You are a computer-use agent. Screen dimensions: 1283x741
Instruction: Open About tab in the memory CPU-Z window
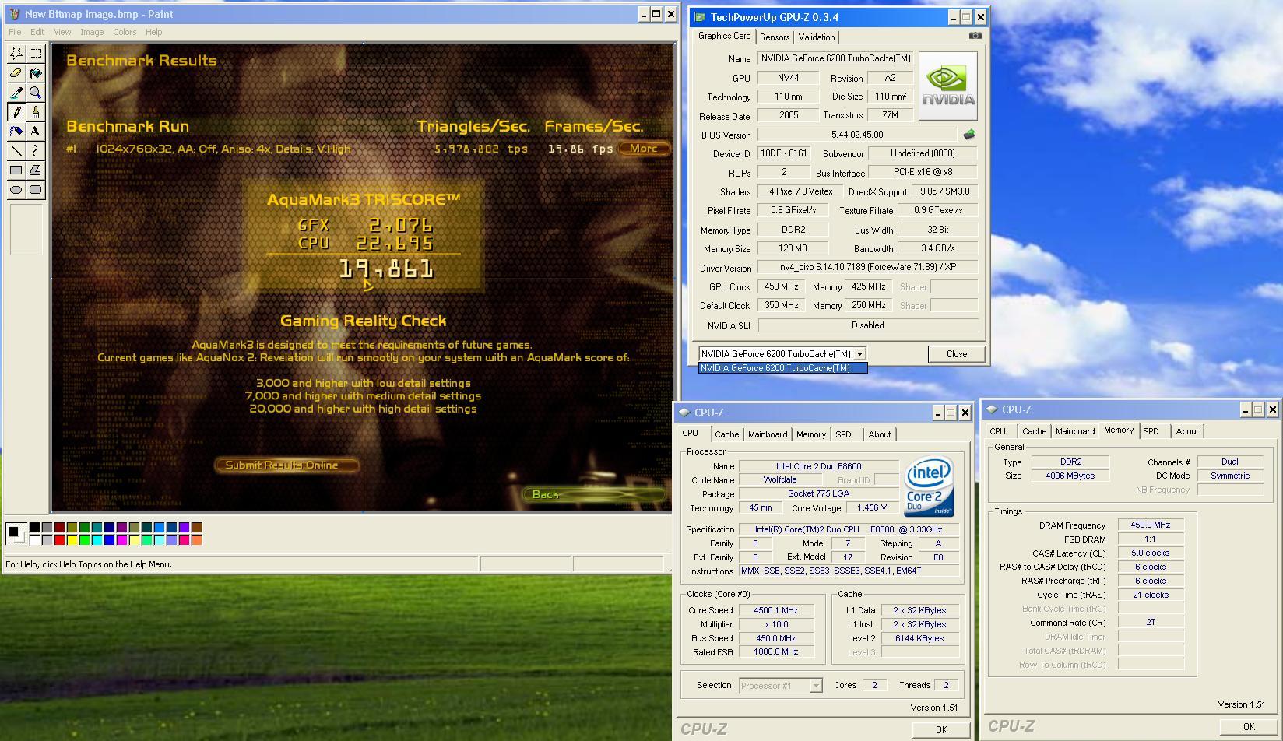[x=1187, y=431]
